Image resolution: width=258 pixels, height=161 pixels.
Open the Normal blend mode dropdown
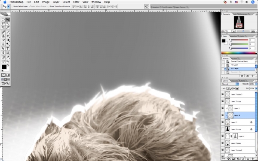tap(230, 84)
